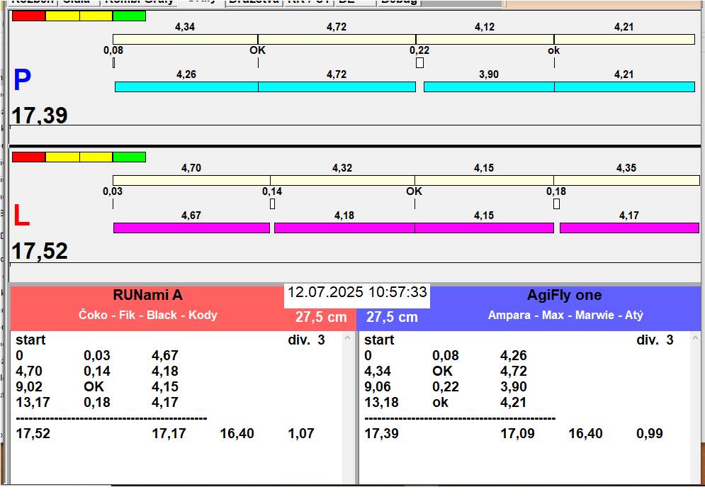705x497 pixels.
Task: Click the green start light in lane P
Action: 129,16
